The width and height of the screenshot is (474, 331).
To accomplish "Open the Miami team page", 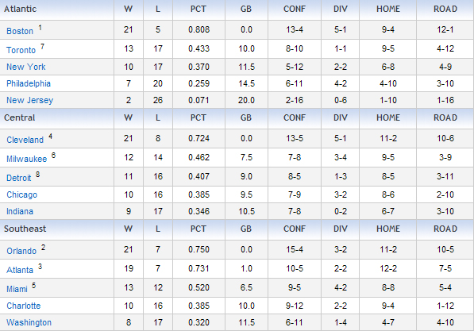I will (x=17, y=289).
